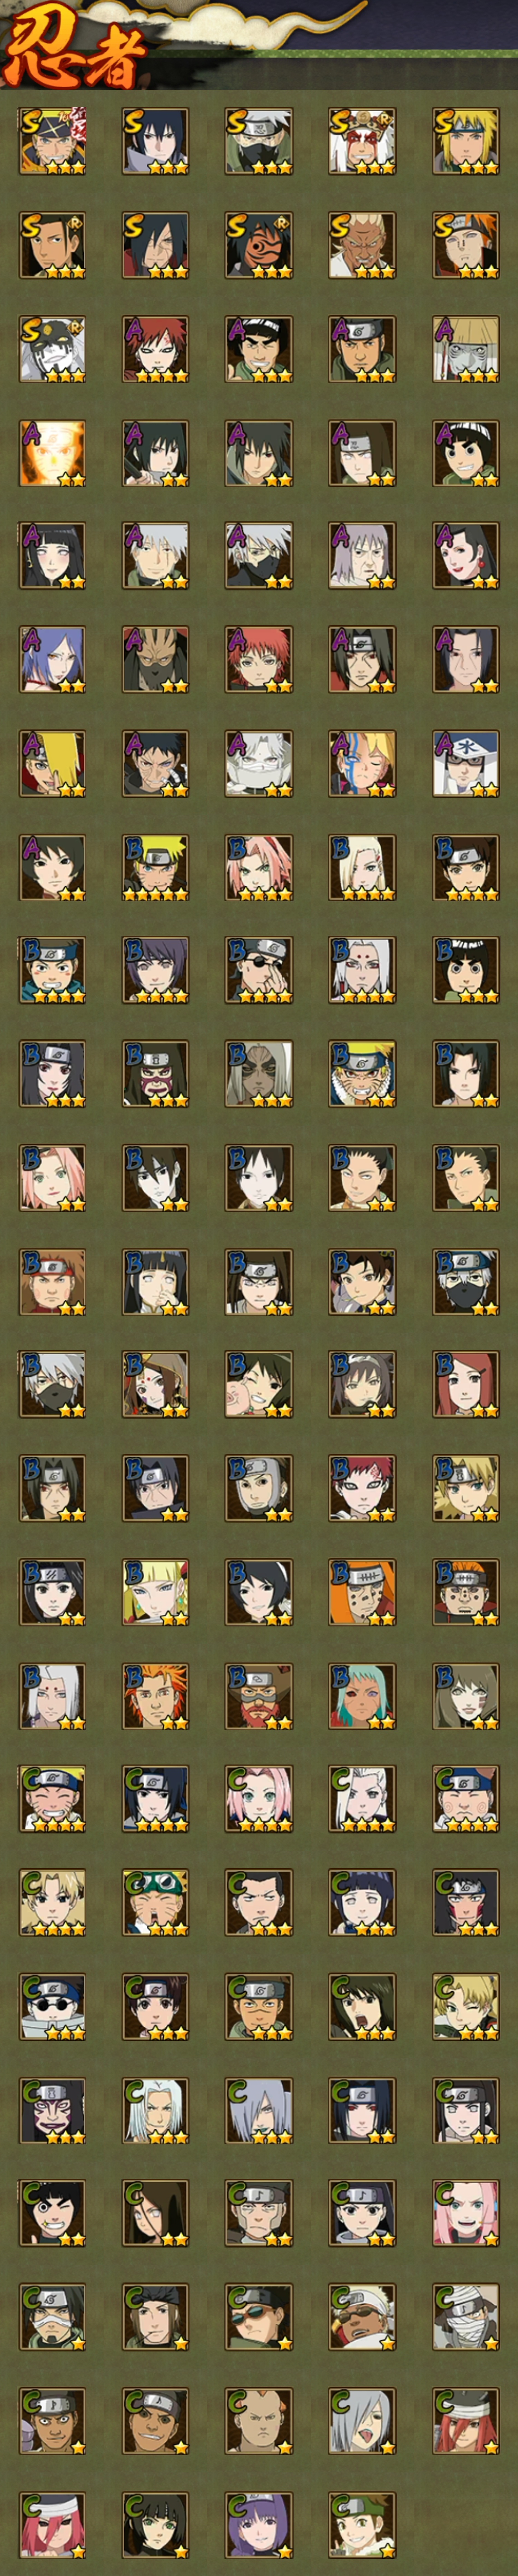Image resolution: width=518 pixels, height=2576 pixels.
Task: Choose glowing orange chakra-mode Naruto portrait
Action: 52,453
